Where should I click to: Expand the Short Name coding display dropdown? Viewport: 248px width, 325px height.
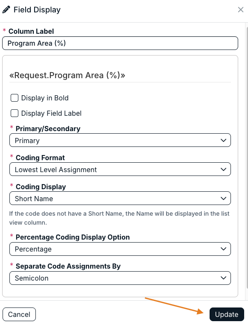pos(120,198)
